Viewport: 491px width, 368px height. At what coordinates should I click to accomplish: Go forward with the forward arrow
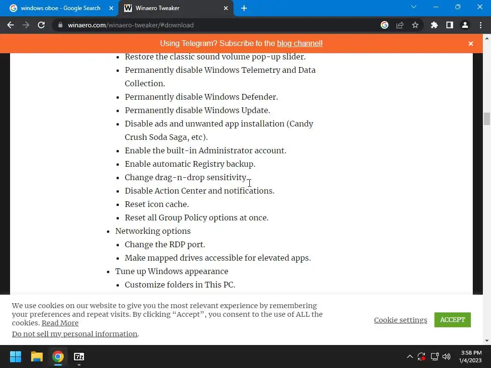pyautogui.click(x=26, y=25)
